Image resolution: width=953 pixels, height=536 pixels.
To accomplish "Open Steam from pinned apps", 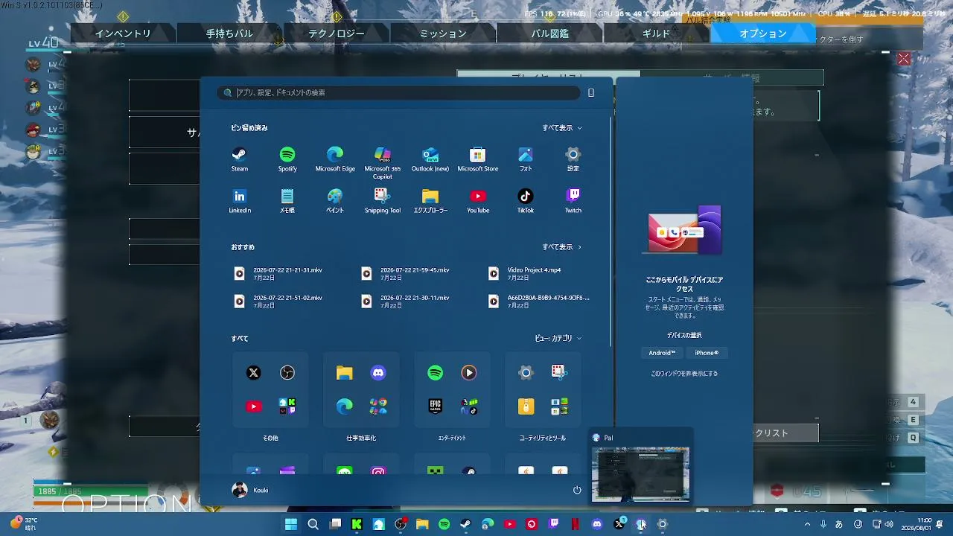I will click(239, 159).
